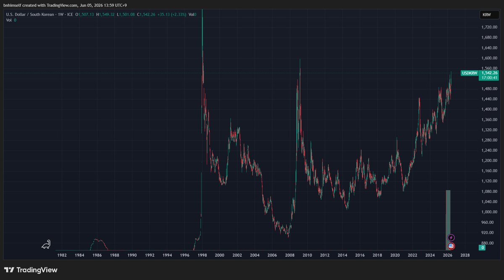Click the 1,360.00 price axis label

[x=489, y=120]
